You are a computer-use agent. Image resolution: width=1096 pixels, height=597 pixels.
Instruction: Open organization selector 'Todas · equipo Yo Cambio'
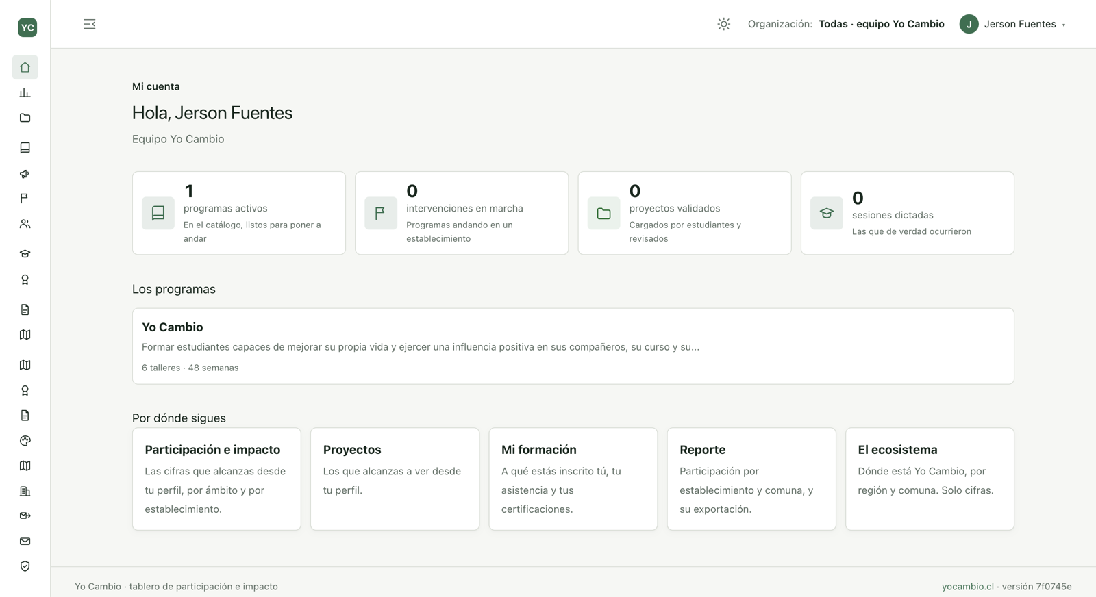pyautogui.click(x=881, y=24)
